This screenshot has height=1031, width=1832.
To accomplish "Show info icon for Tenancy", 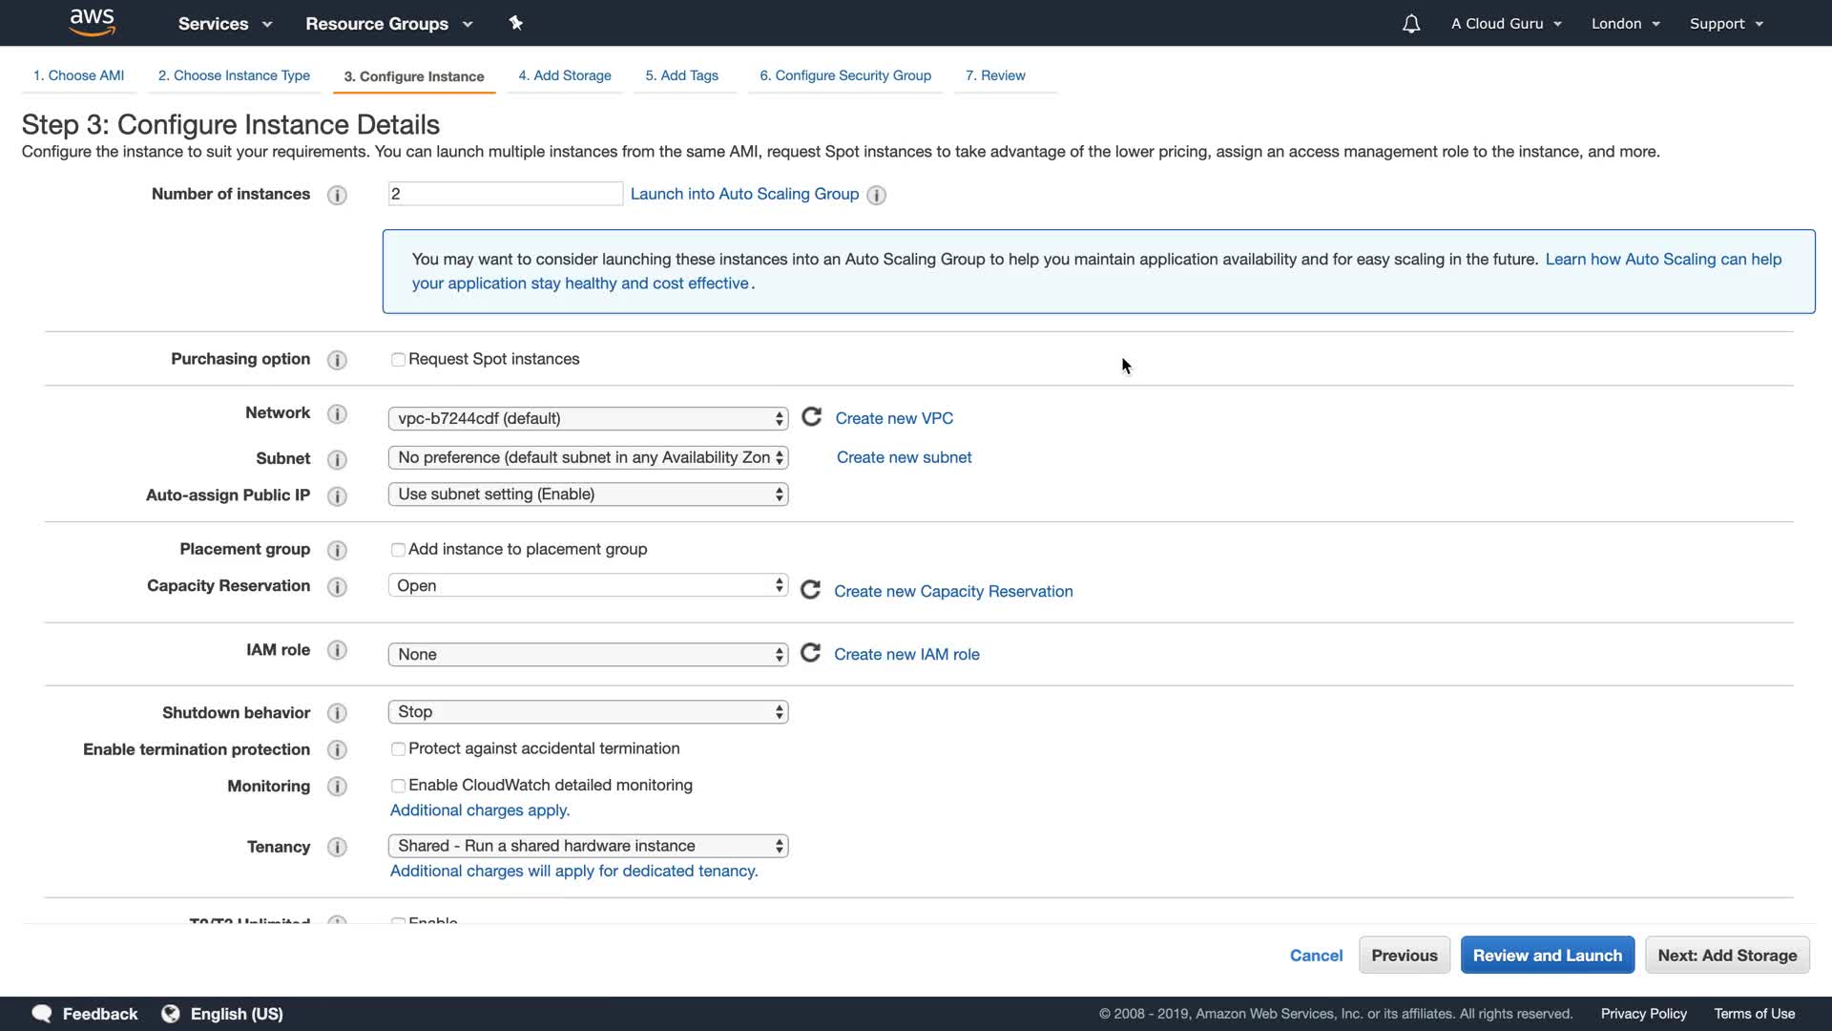I will (337, 847).
